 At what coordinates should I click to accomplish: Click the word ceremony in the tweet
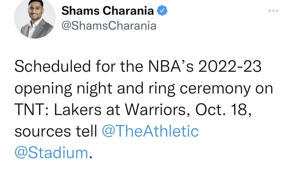coord(215,89)
